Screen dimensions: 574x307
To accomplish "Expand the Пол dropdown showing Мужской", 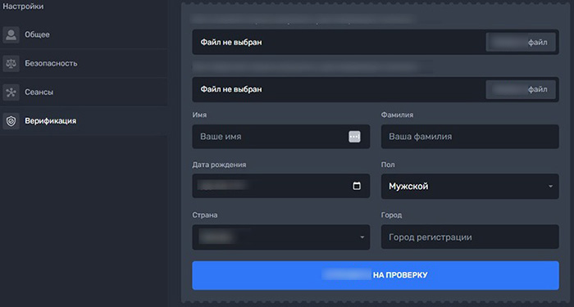I will tap(470, 187).
